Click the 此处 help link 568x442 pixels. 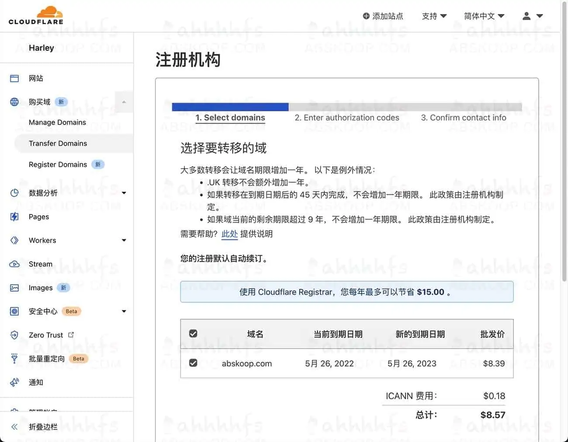pyautogui.click(x=229, y=234)
